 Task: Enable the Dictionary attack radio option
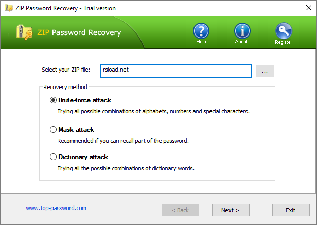(53, 157)
